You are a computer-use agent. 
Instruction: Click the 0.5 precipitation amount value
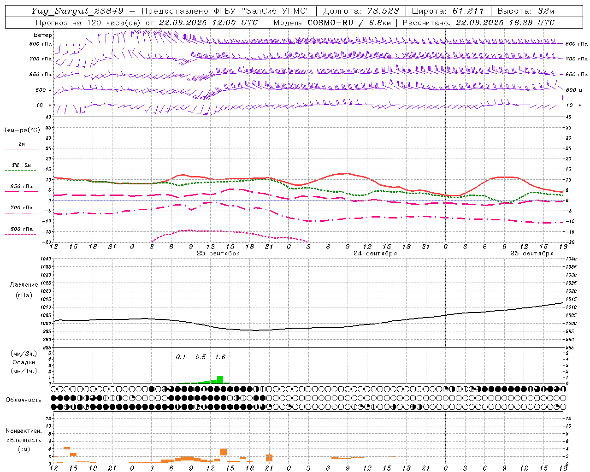click(201, 357)
